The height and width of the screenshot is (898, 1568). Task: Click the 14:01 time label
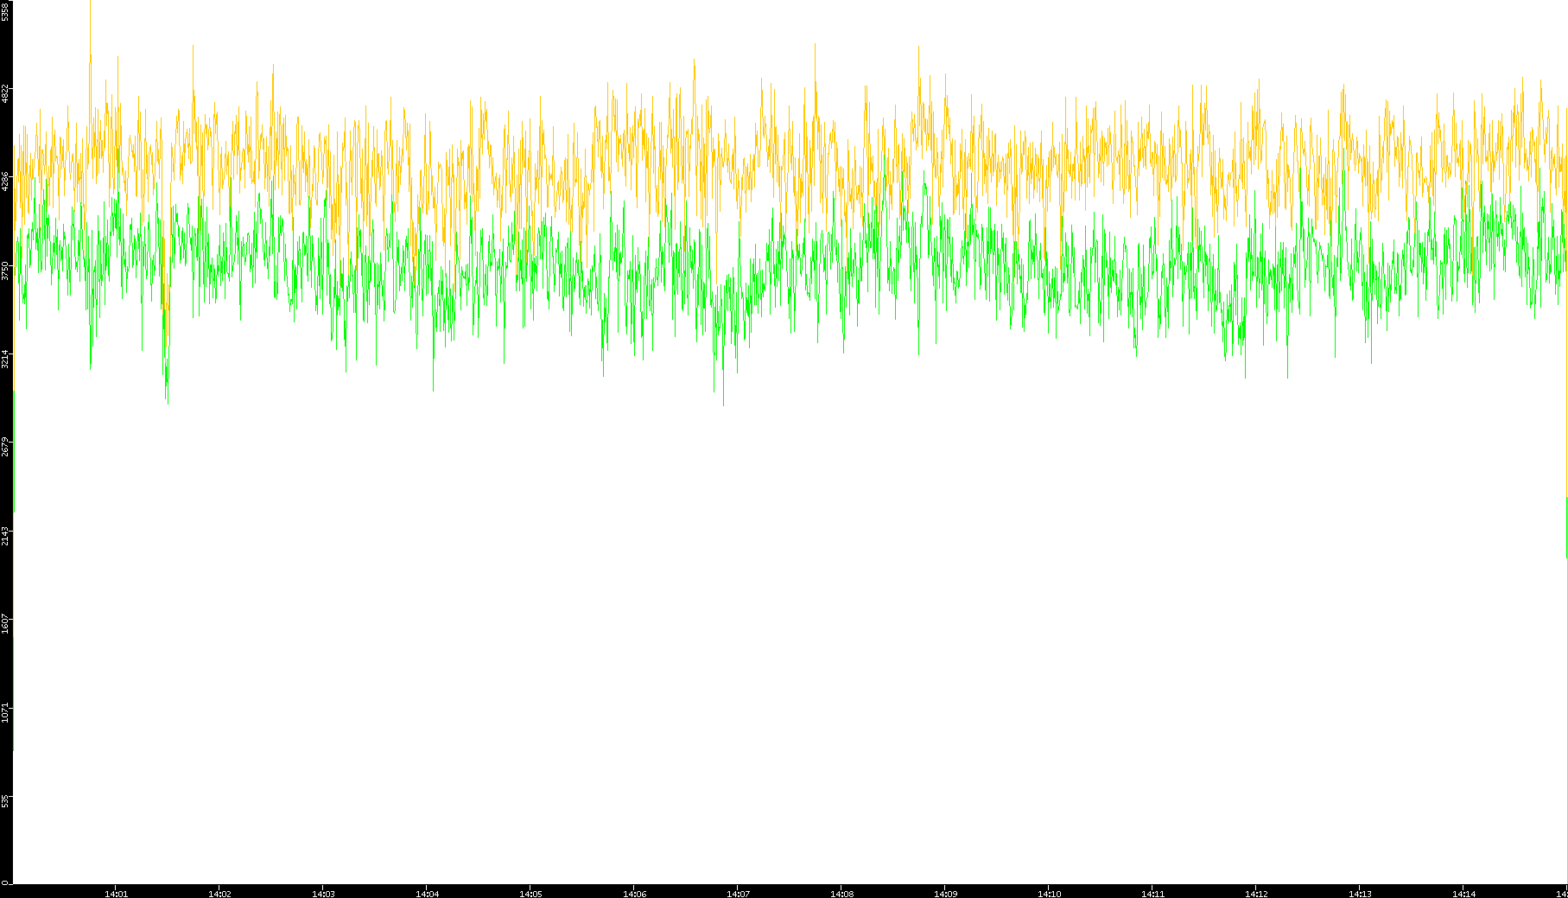click(116, 894)
